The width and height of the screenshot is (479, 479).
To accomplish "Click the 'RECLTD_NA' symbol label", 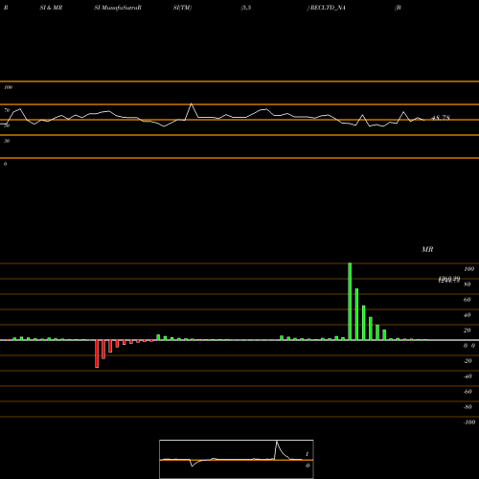I will click(328, 8).
